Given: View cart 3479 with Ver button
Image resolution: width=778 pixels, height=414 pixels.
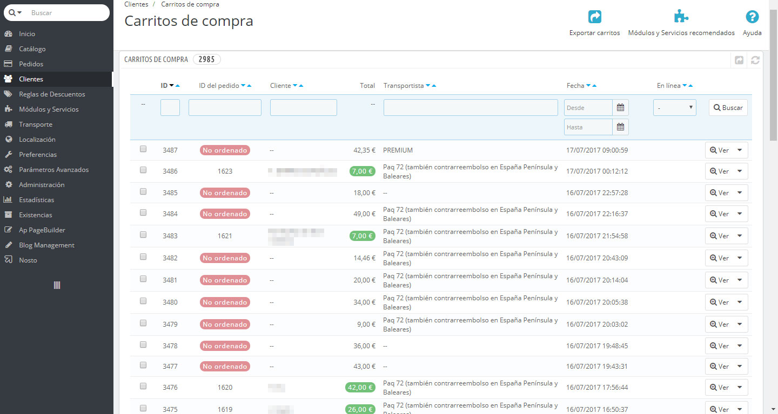Looking at the screenshot, I should pos(719,325).
